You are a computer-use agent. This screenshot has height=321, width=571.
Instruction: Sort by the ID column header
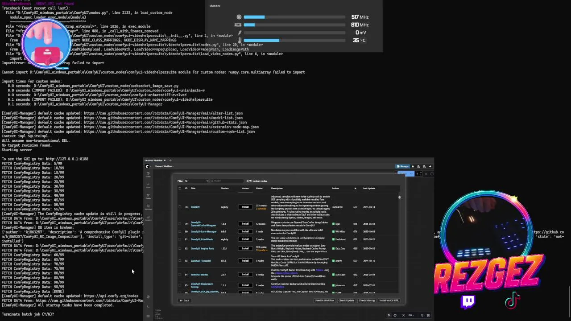186,188
